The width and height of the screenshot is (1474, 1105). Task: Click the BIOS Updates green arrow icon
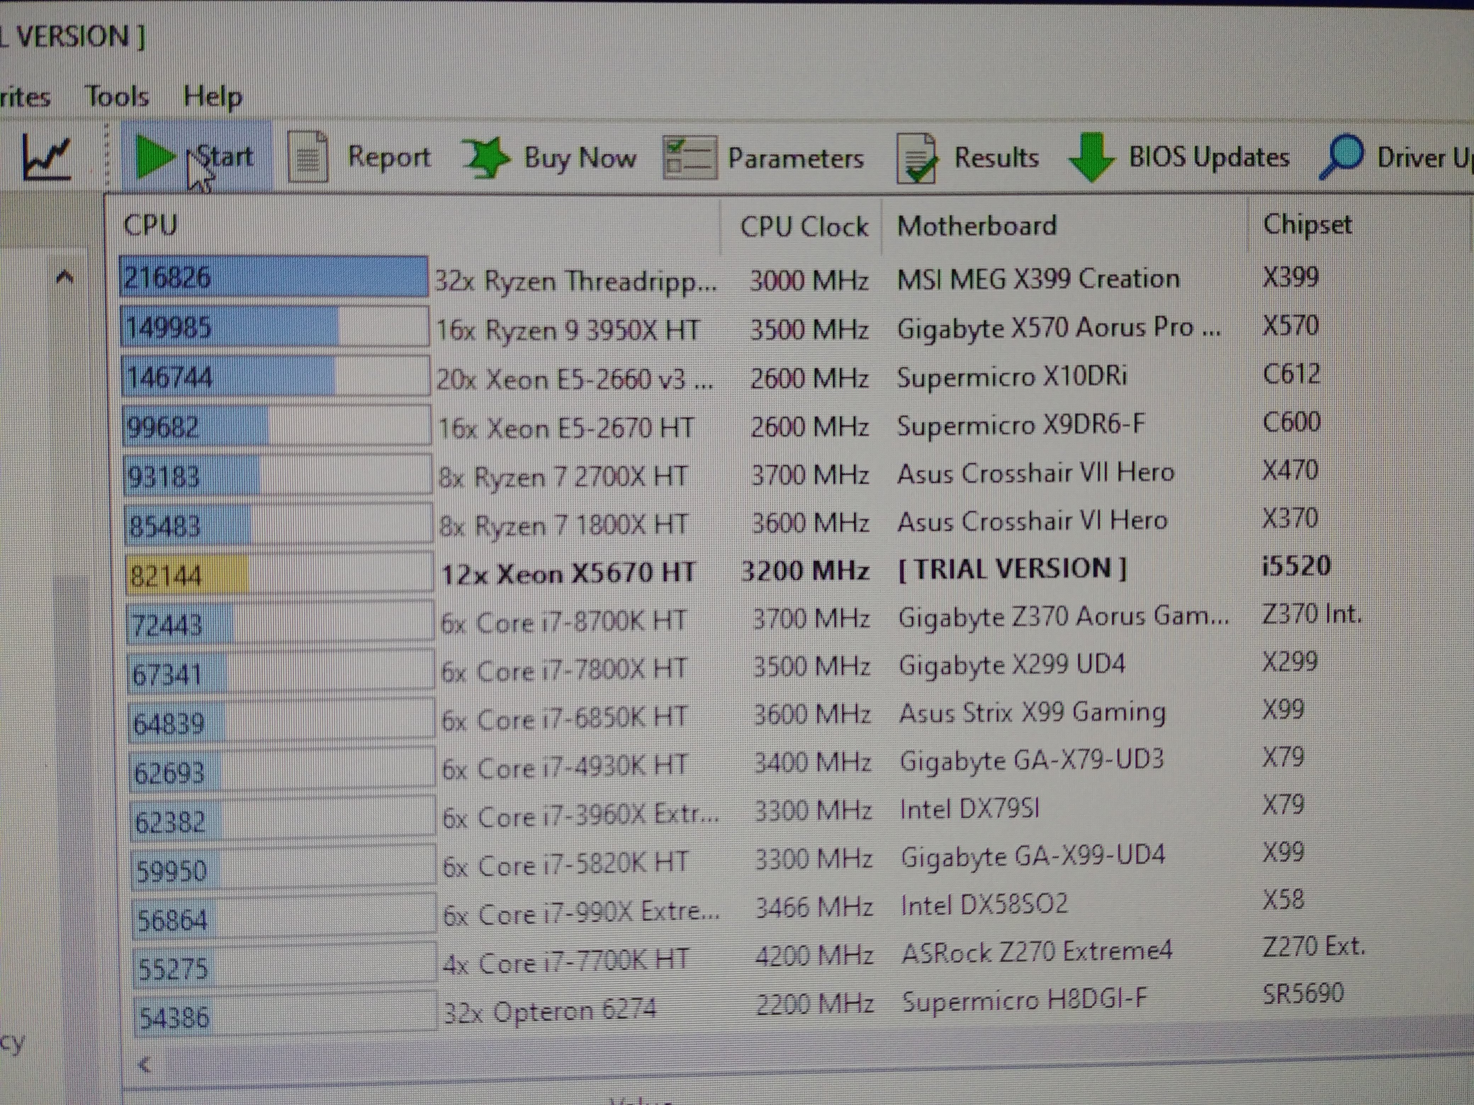(x=1091, y=157)
